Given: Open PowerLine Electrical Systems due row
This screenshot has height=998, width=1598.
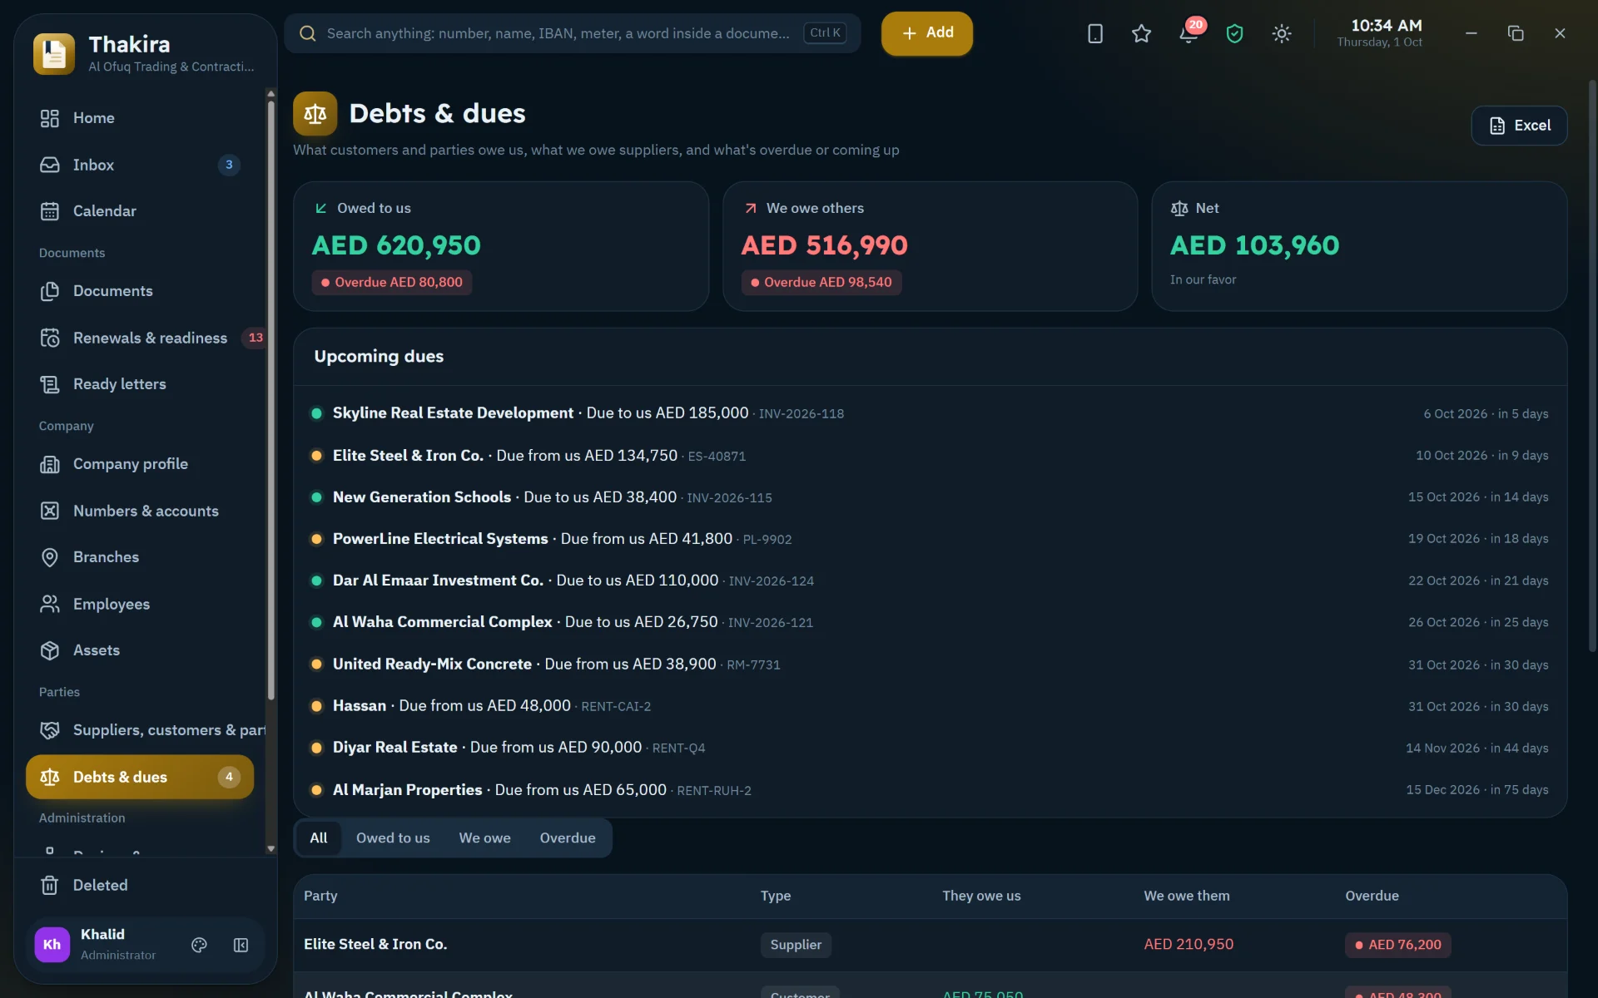Looking at the screenshot, I should 930,539.
